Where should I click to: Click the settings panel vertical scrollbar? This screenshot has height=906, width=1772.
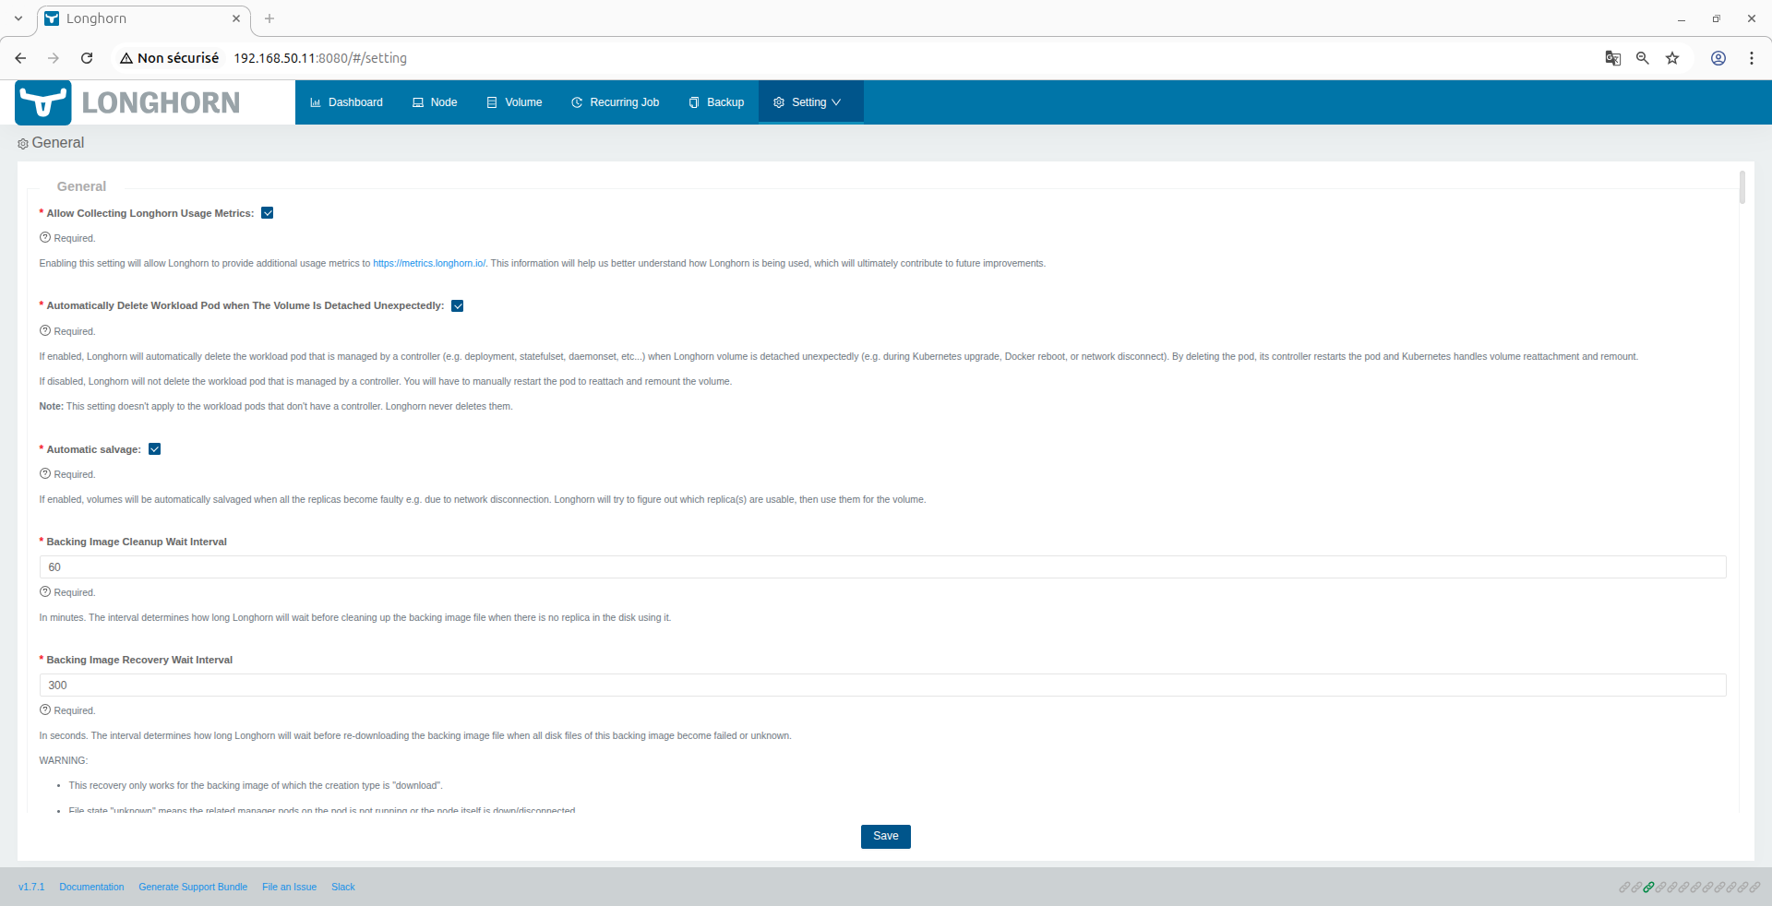point(1742,186)
